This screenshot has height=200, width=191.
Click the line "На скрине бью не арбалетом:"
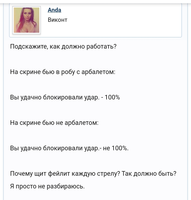tap(54, 123)
